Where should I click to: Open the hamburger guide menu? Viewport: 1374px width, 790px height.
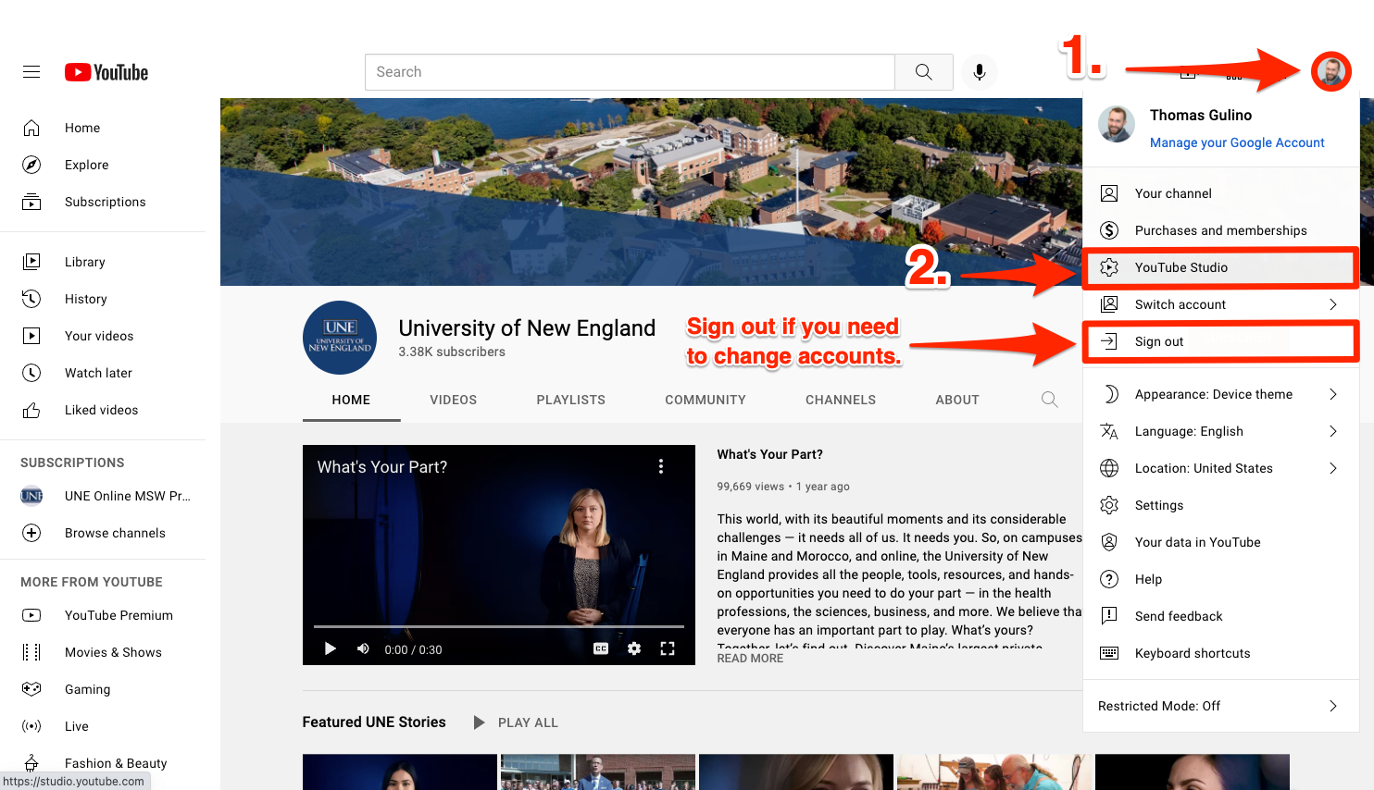31,72
